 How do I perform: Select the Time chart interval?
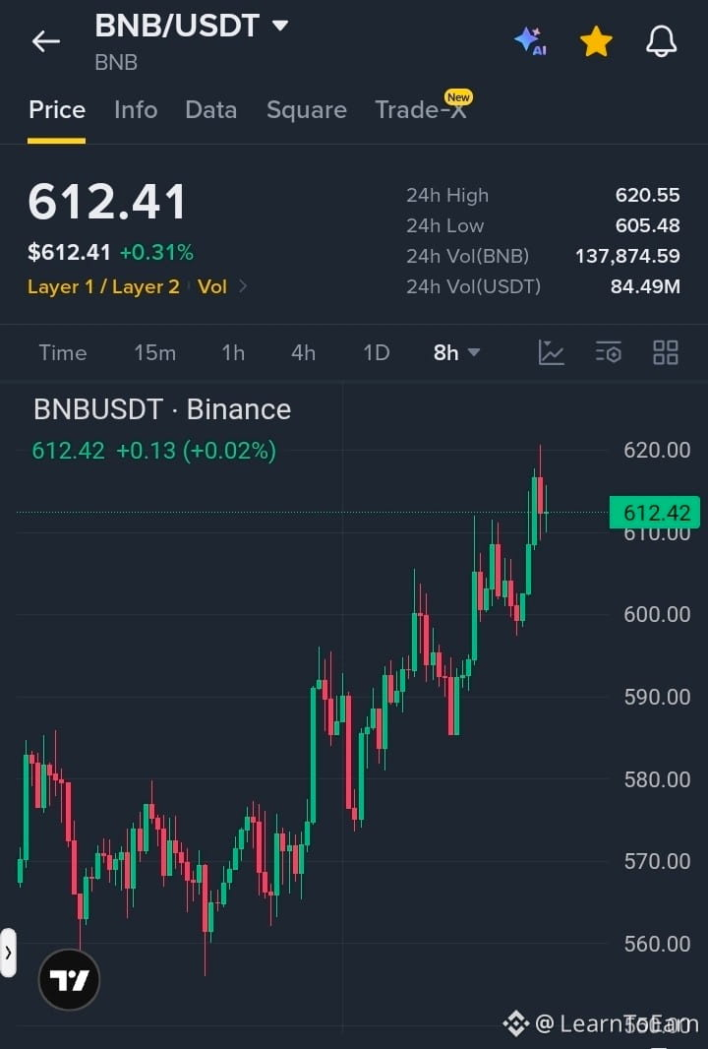coord(63,352)
